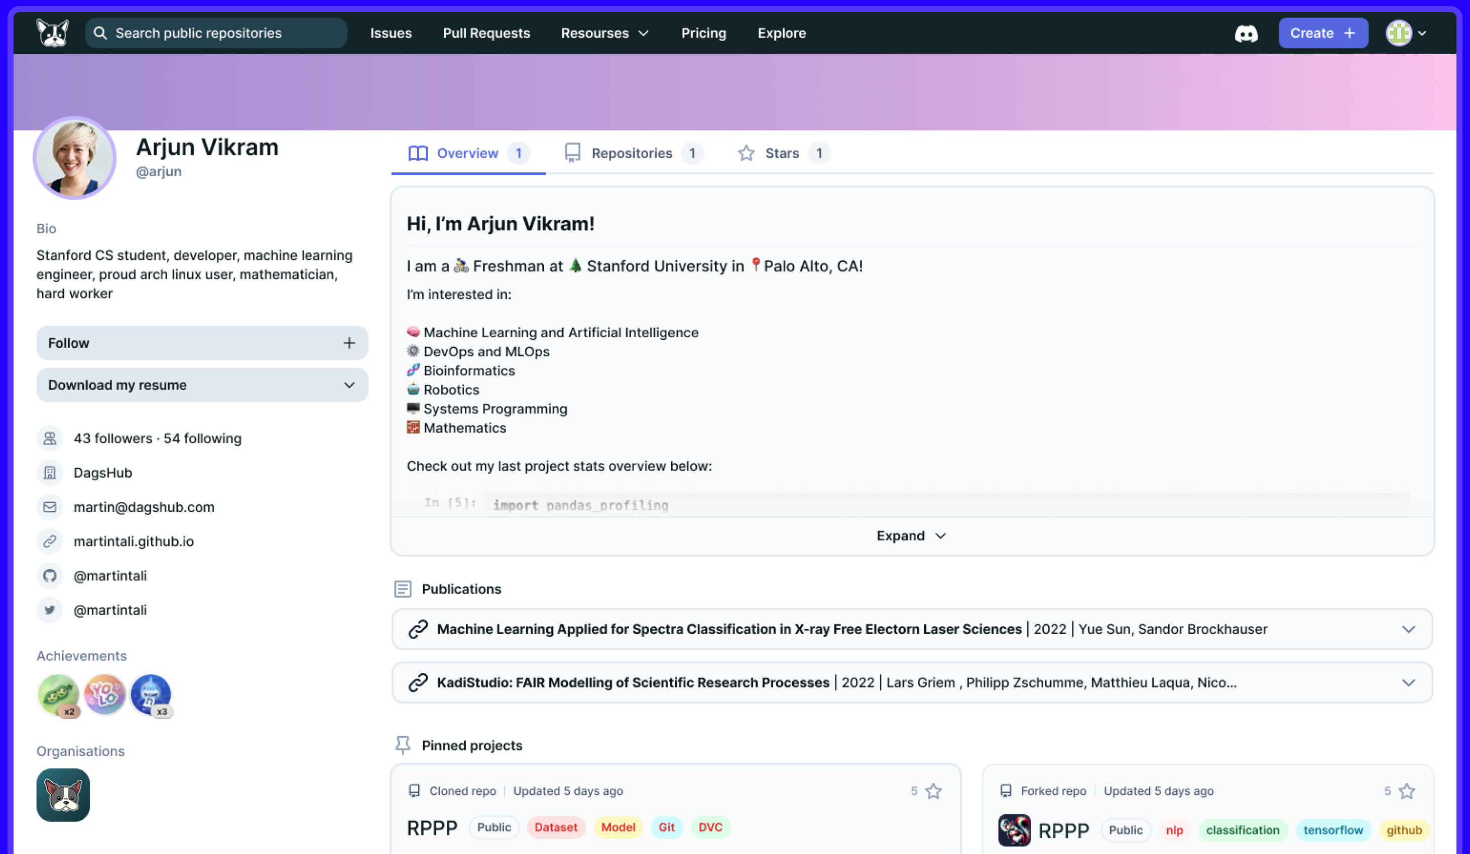
Task: Expand the README overview section
Action: [x=911, y=536]
